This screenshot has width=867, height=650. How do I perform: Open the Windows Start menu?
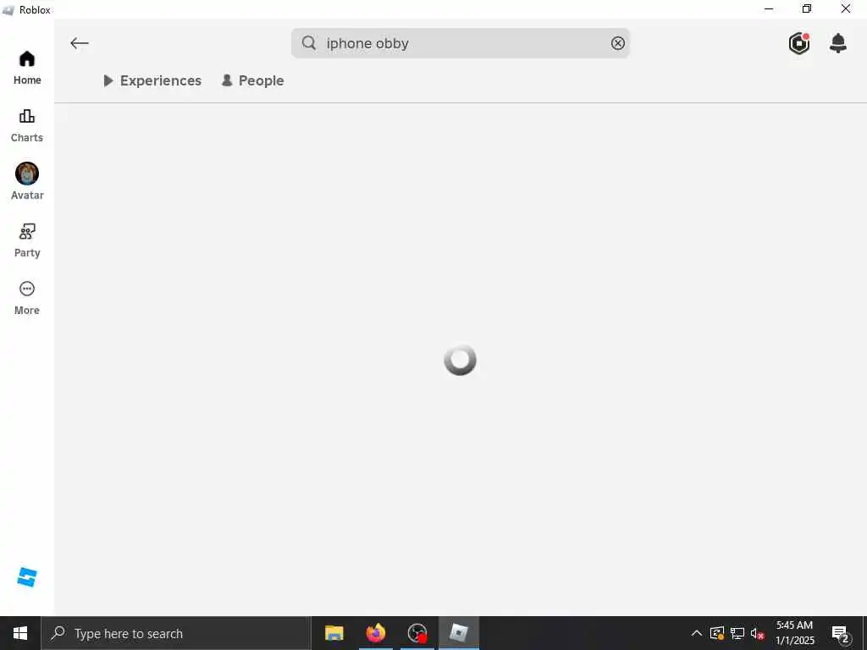click(x=20, y=633)
